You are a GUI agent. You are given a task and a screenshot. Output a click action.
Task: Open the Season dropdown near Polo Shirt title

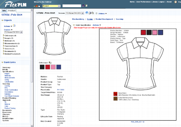(x=74, y=13)
